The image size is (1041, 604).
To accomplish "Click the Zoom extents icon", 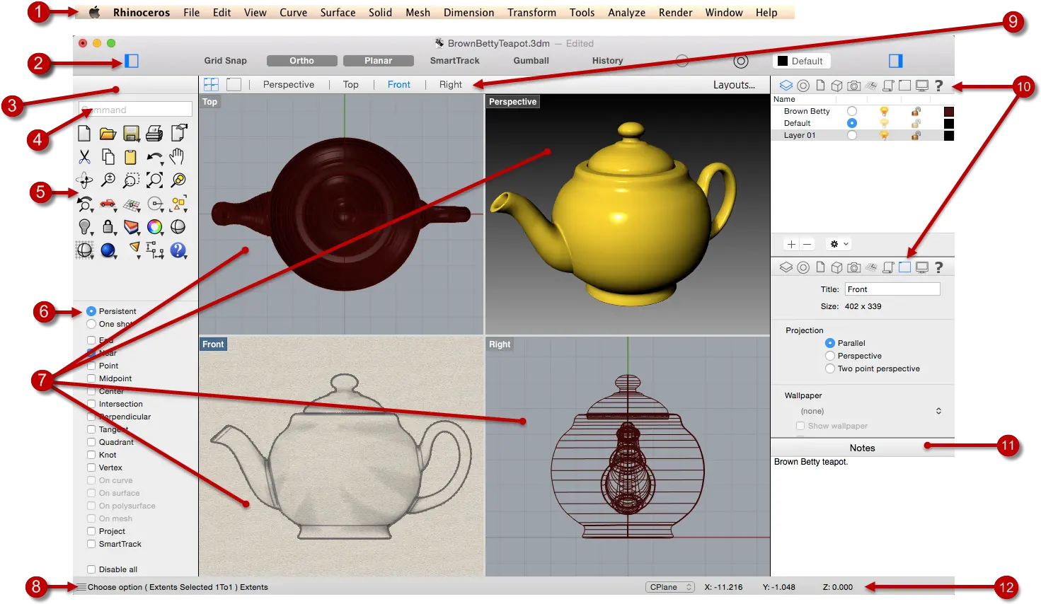I will [x=154, y=180].
